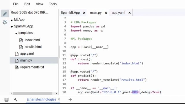Viewport: 185px width, 104px height.
Task: Switch to the SpamMLApp editor tab
Action: coord(70,13)
